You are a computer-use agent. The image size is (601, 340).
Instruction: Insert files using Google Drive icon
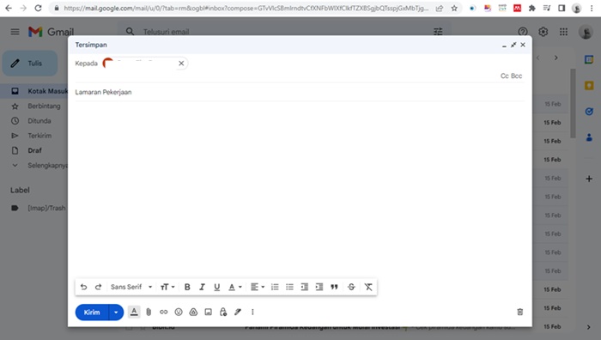point(193,312)
